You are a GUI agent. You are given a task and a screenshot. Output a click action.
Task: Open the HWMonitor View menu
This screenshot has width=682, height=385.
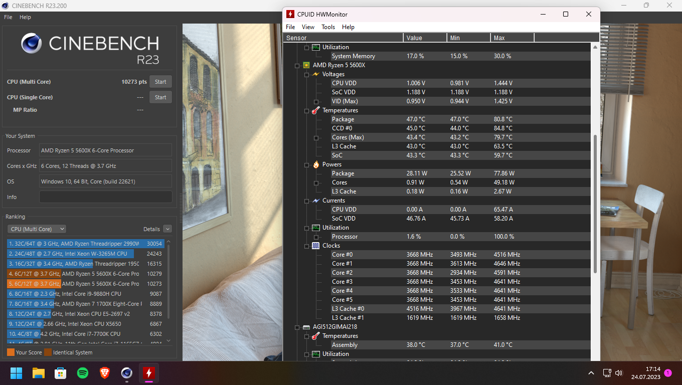click(308, 27)
